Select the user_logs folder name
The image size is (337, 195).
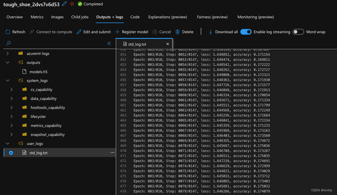tap(35, 144)
